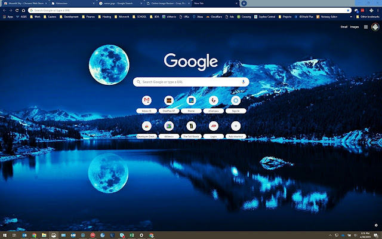Open the Other bookmarks folder
This screenshot has height=239, width=382.
368,17
